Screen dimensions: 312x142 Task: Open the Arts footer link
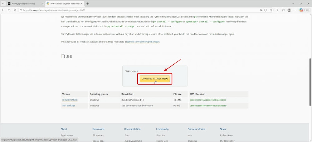(x=190, y=135)
